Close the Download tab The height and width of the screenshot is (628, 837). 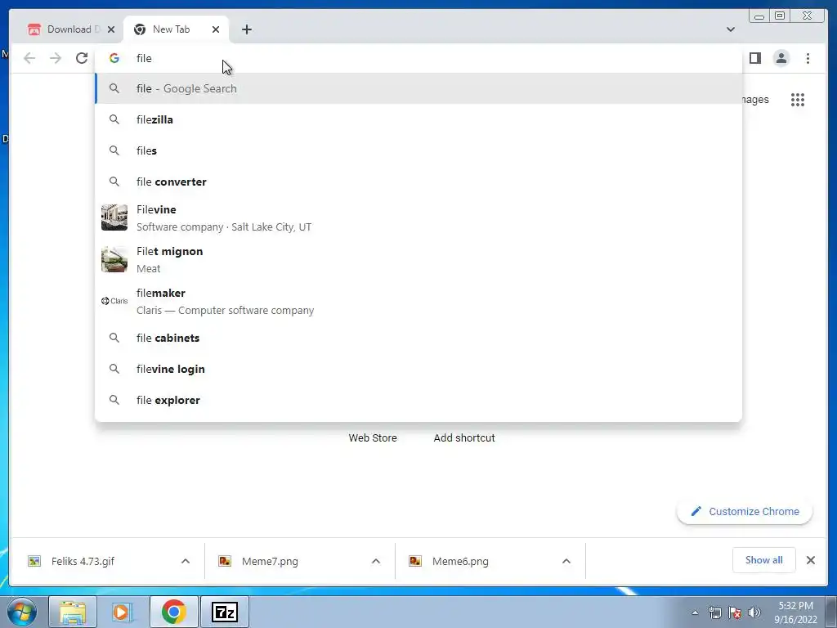(x=111, y=29)
